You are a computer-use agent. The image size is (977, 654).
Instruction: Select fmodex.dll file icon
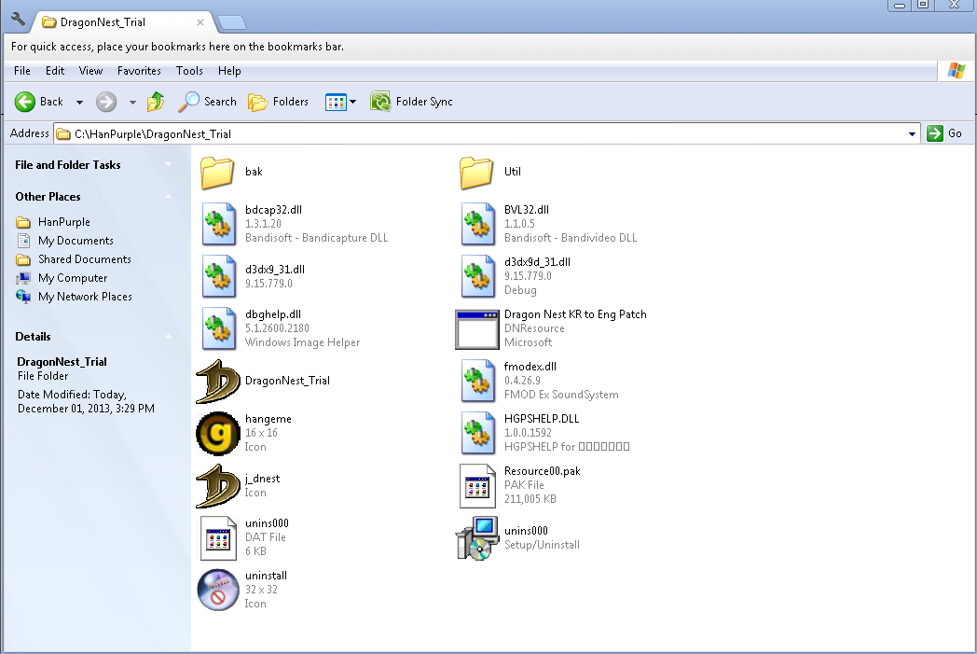pyautogui.click(x=478, y=381)
